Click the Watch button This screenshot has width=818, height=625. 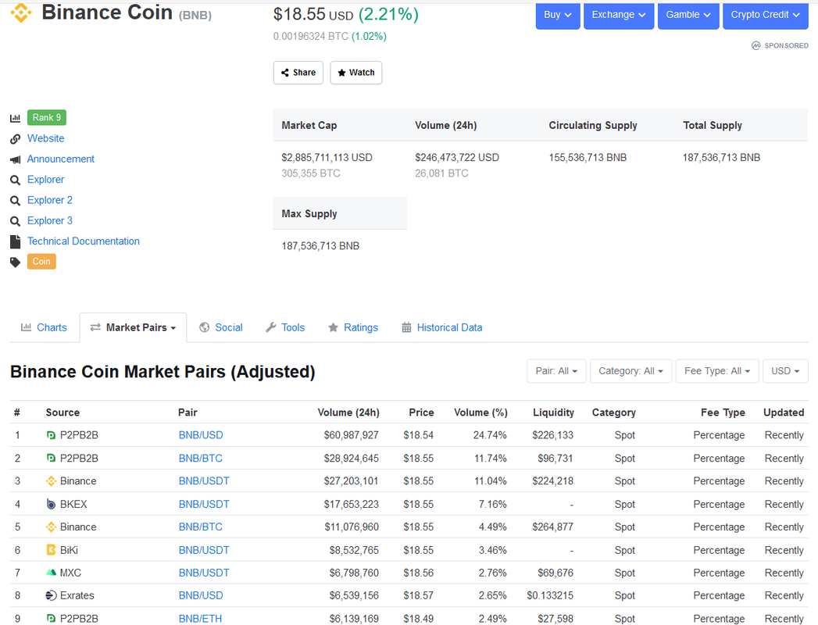coord(356,73)
